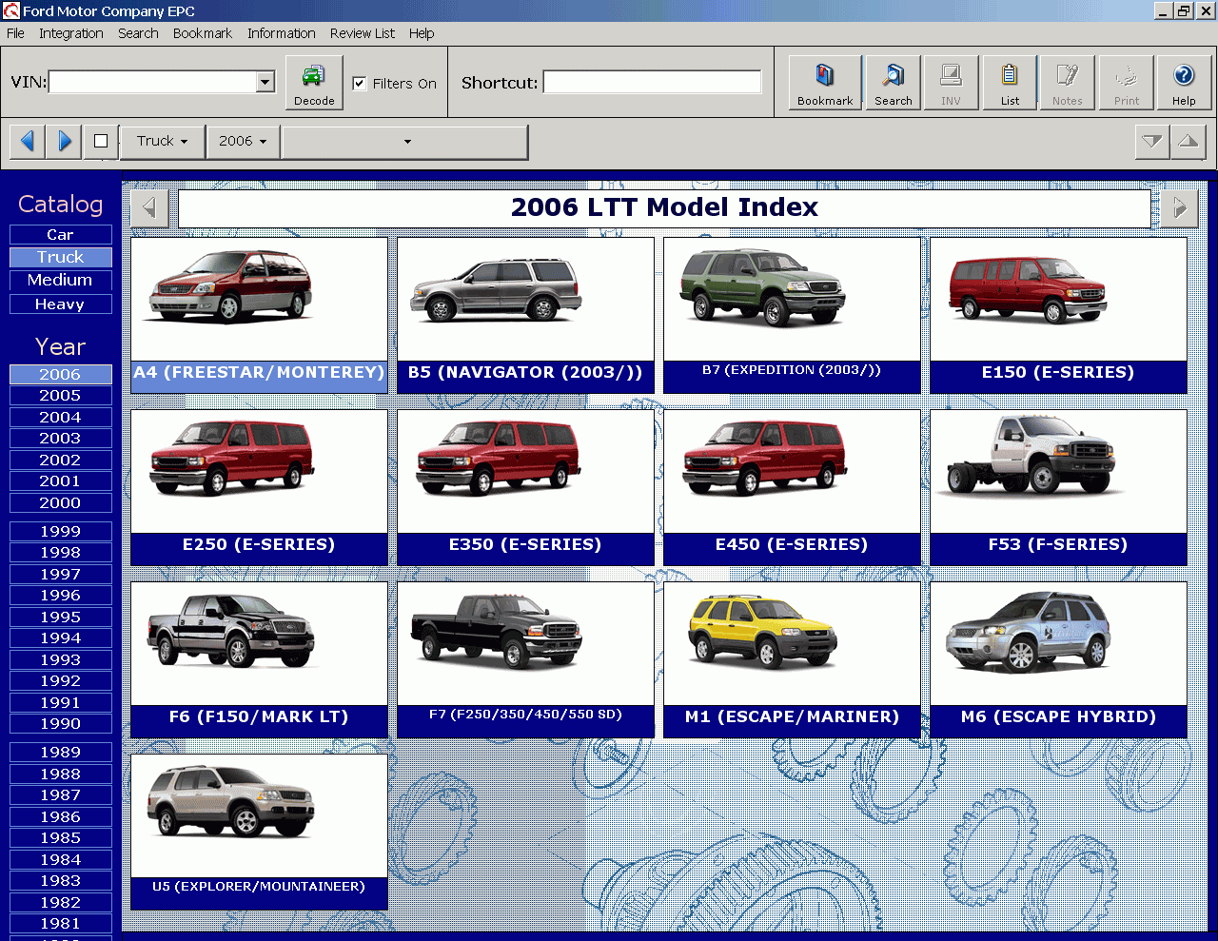1218x941 pixels.
Task: Open the Truck catalog dropdown
Action: 163,141
